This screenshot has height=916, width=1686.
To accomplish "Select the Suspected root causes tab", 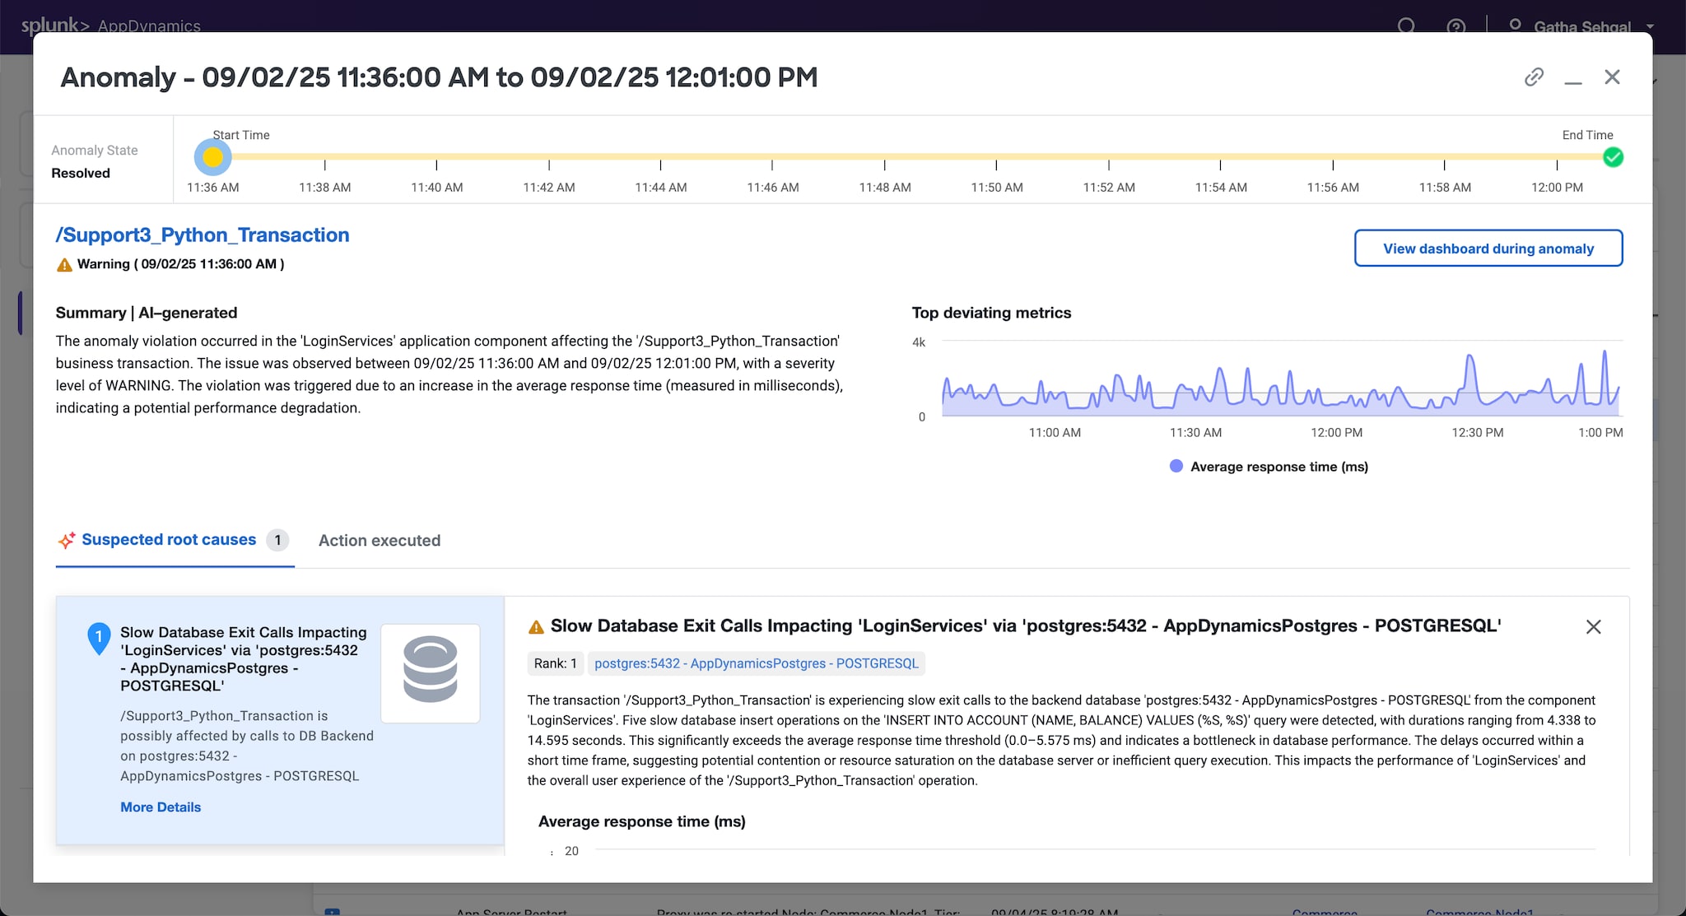I will [169, 540].
